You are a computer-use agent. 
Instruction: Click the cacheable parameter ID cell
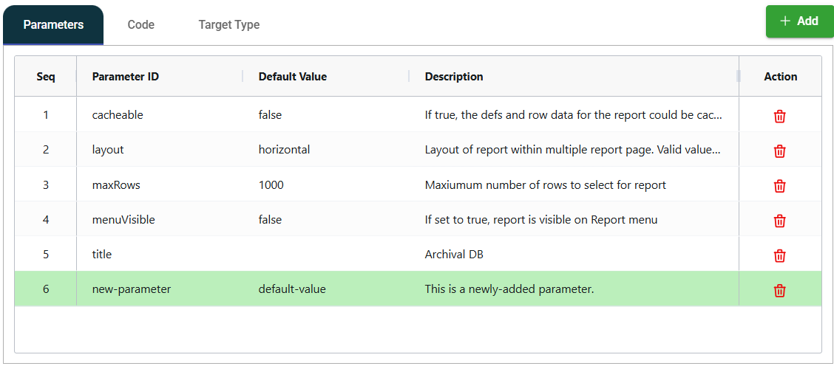pos(118,115)
